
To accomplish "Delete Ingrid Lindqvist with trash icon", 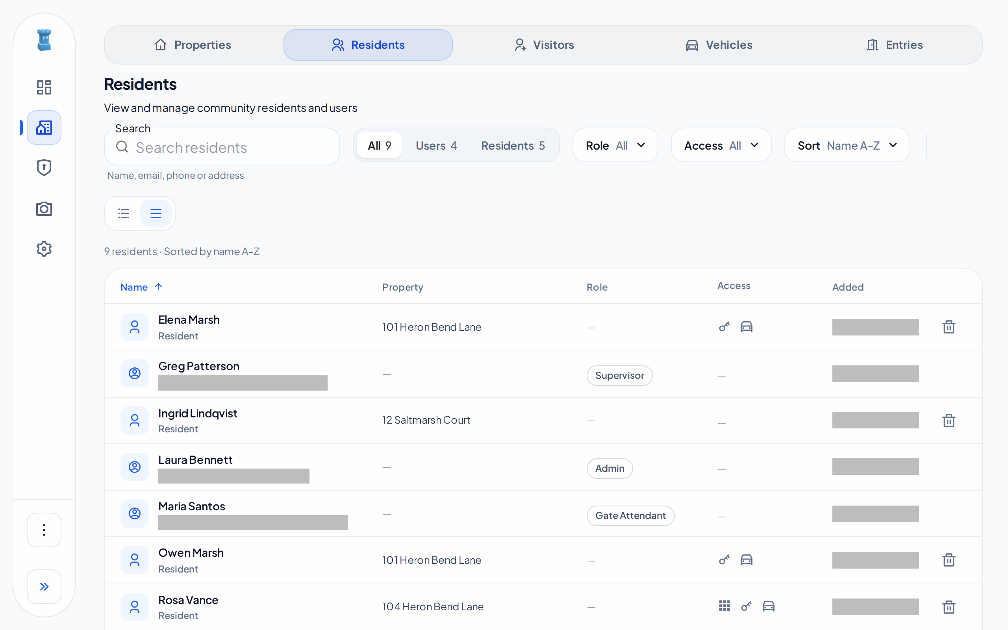I will point(949,420).
